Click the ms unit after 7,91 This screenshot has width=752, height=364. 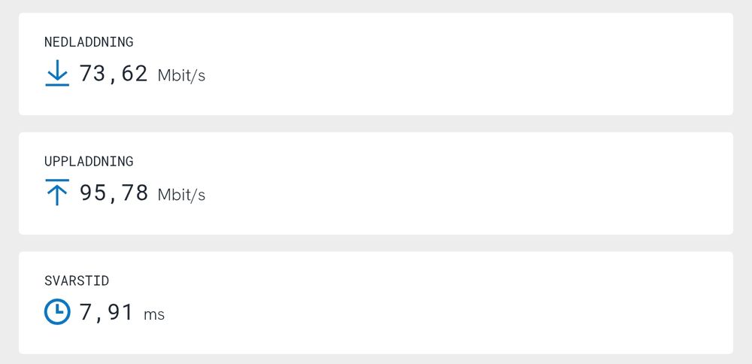pos(154,314)
